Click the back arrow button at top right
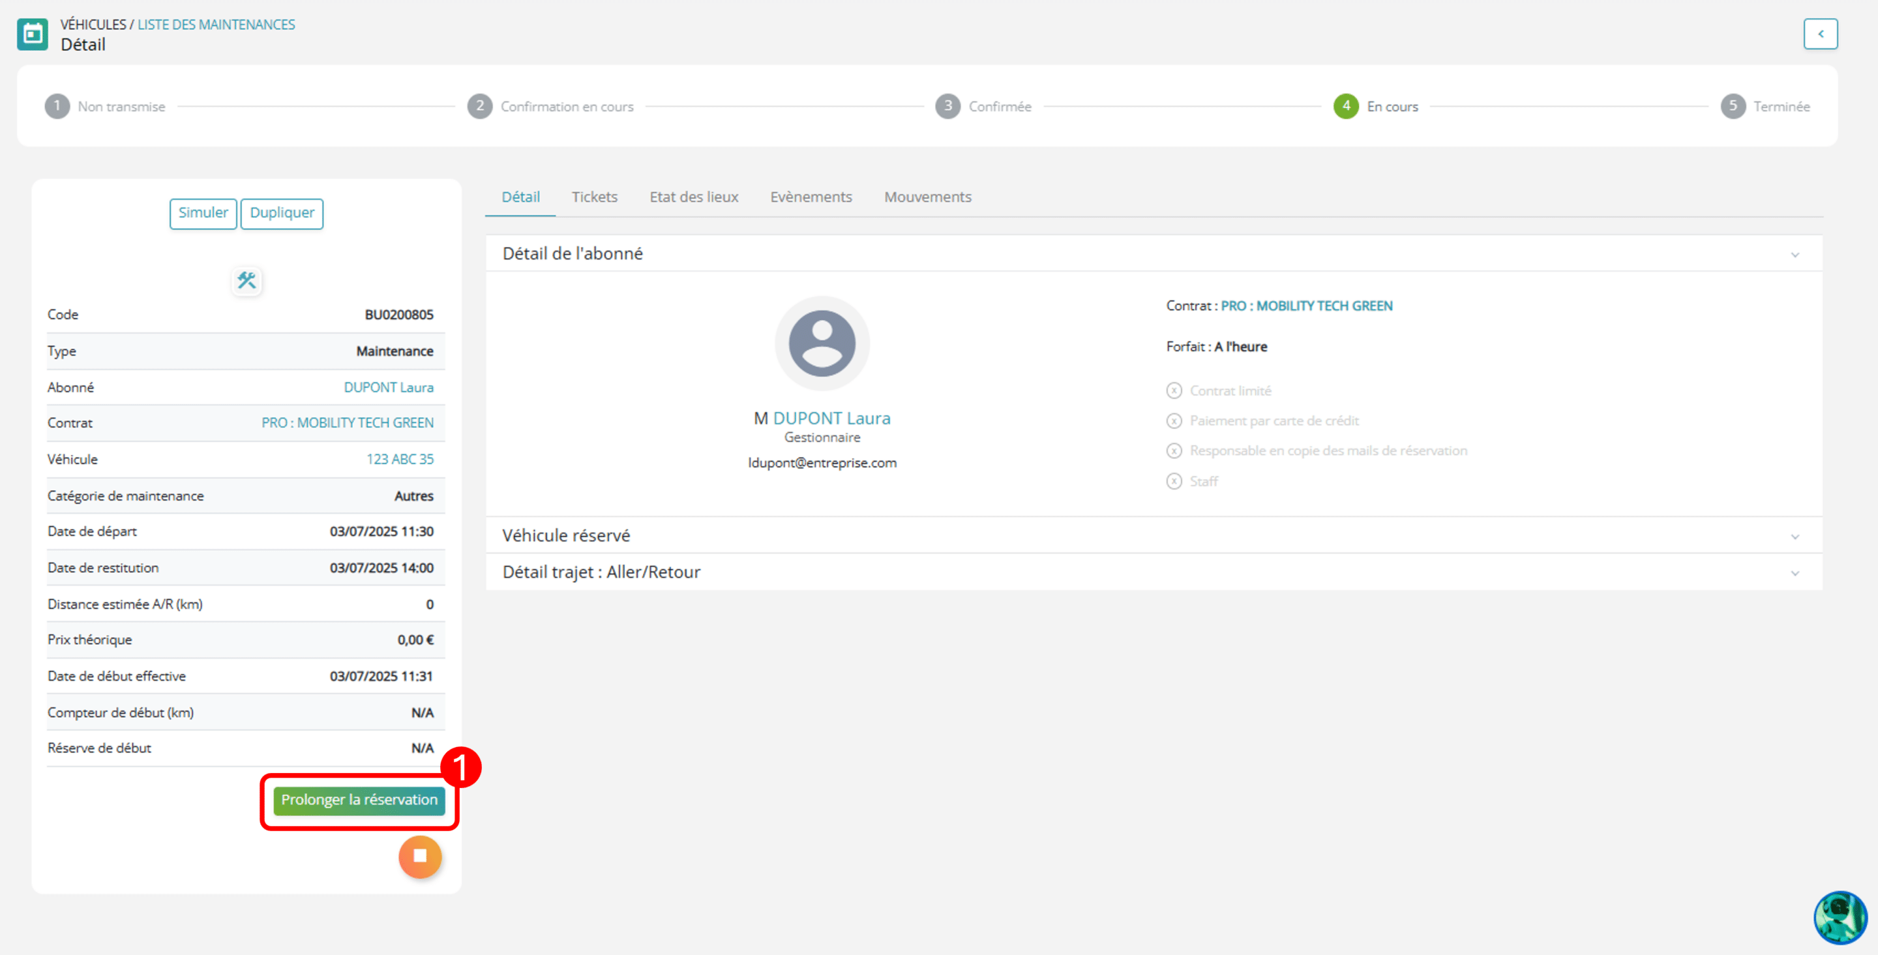This screenshot has height=955, width=1878. click(1821, 35)
